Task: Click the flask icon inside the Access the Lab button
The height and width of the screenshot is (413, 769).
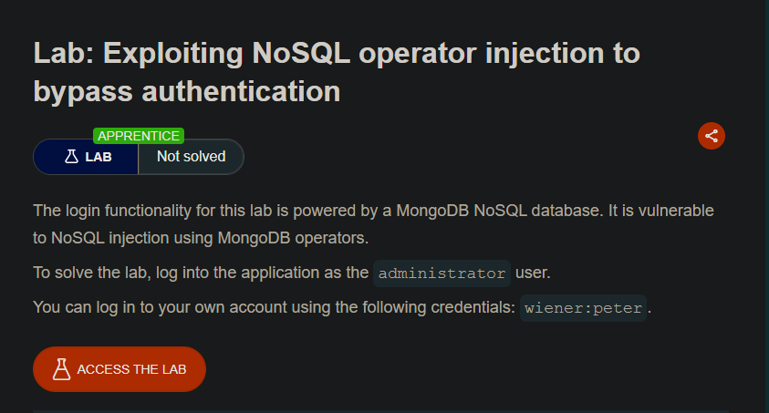Action: pos(61,369)
